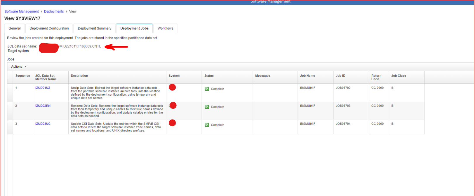Open the IZUD03UC JCL member link
This screenshot has width=475, height=196.
(43, 124)
